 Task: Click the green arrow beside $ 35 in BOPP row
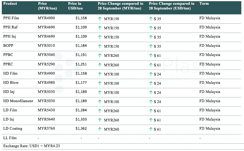click(x=151, y=46)
